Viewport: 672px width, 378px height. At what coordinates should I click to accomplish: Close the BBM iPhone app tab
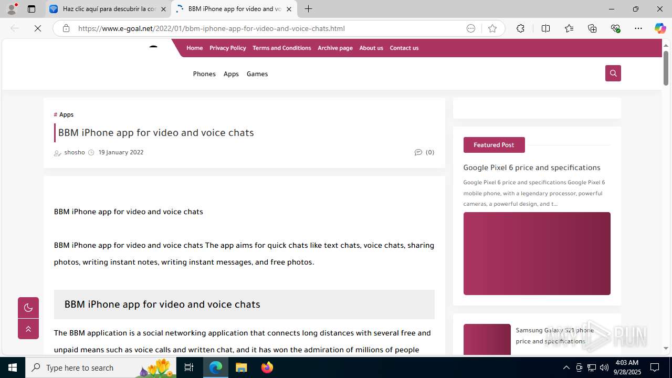(x=289, y=9)
